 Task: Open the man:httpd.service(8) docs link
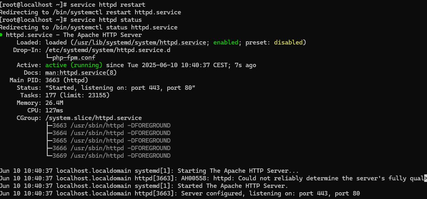pos(81,73)
